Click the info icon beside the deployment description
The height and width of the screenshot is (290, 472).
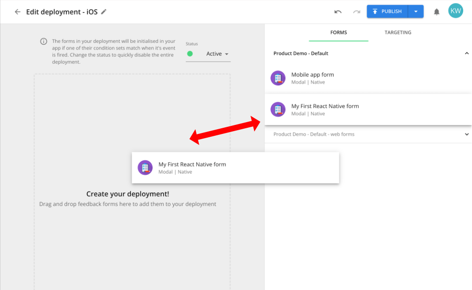(x=44, y=41)
